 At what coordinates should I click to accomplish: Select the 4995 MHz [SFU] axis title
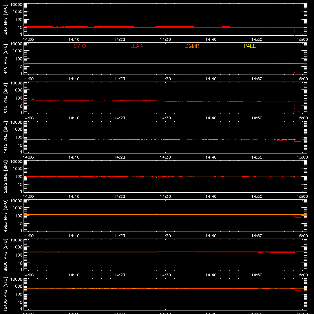click(5, 215)
